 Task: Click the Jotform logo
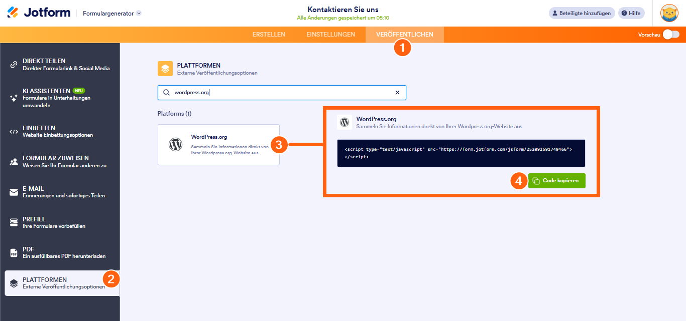coord(39,13)
